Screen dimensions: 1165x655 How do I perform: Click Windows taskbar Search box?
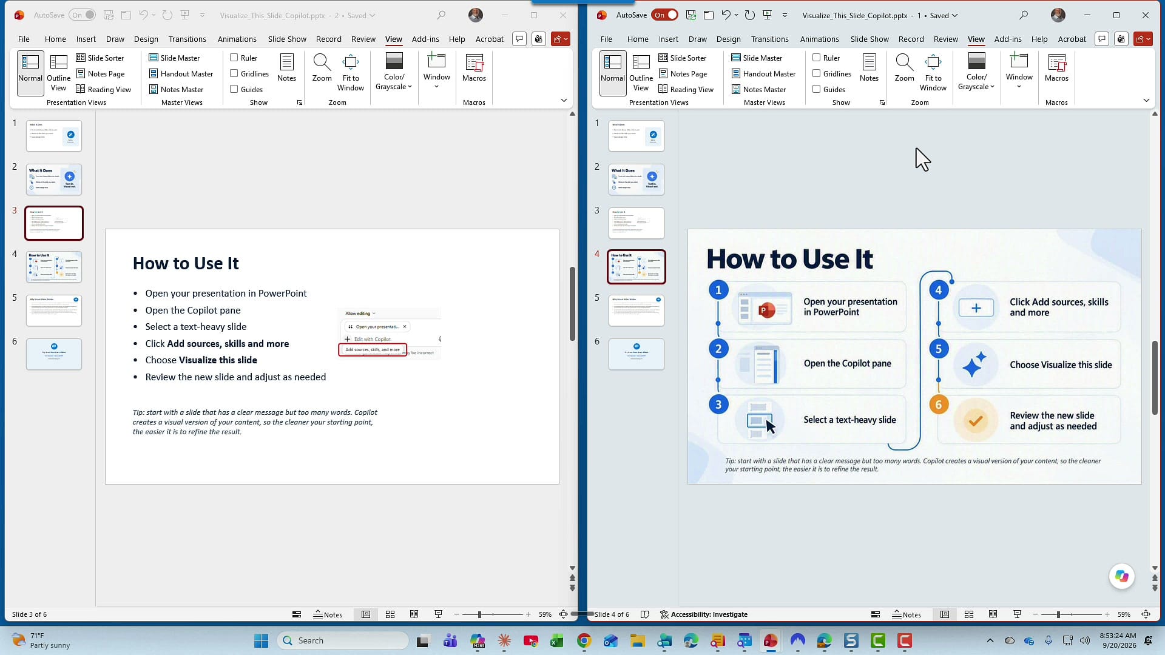tap(343, 640)
